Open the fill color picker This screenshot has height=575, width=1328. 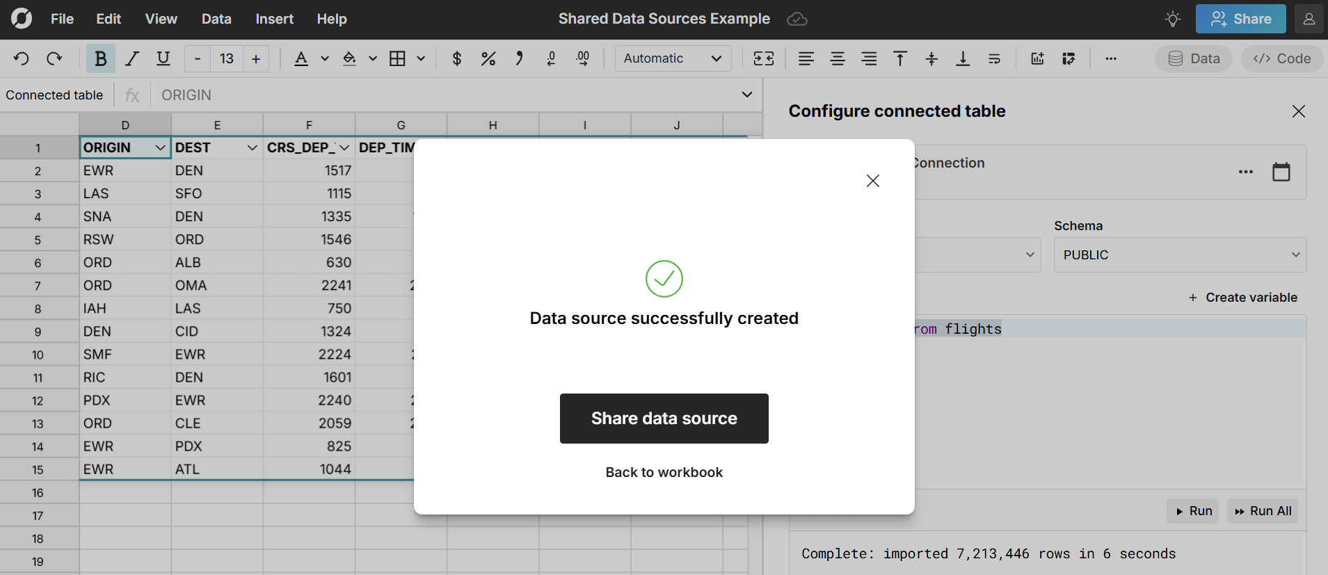[x=350, y=58]
